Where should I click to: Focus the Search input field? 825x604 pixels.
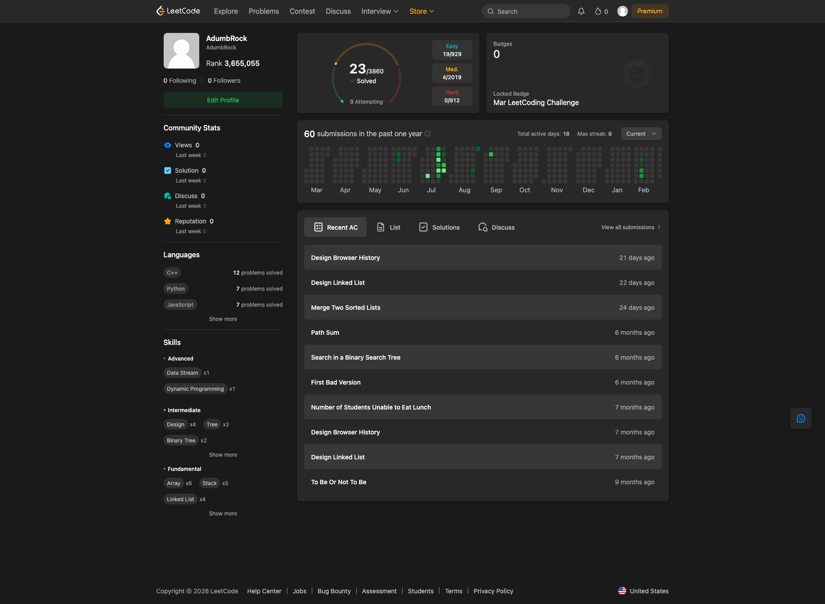[x=526, y=11]
